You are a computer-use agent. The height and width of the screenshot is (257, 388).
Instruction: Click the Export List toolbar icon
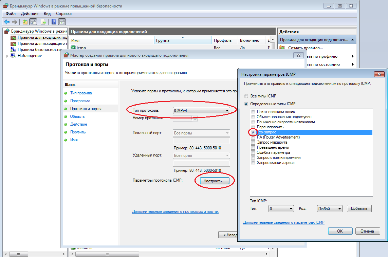click(x=43, y=22)
